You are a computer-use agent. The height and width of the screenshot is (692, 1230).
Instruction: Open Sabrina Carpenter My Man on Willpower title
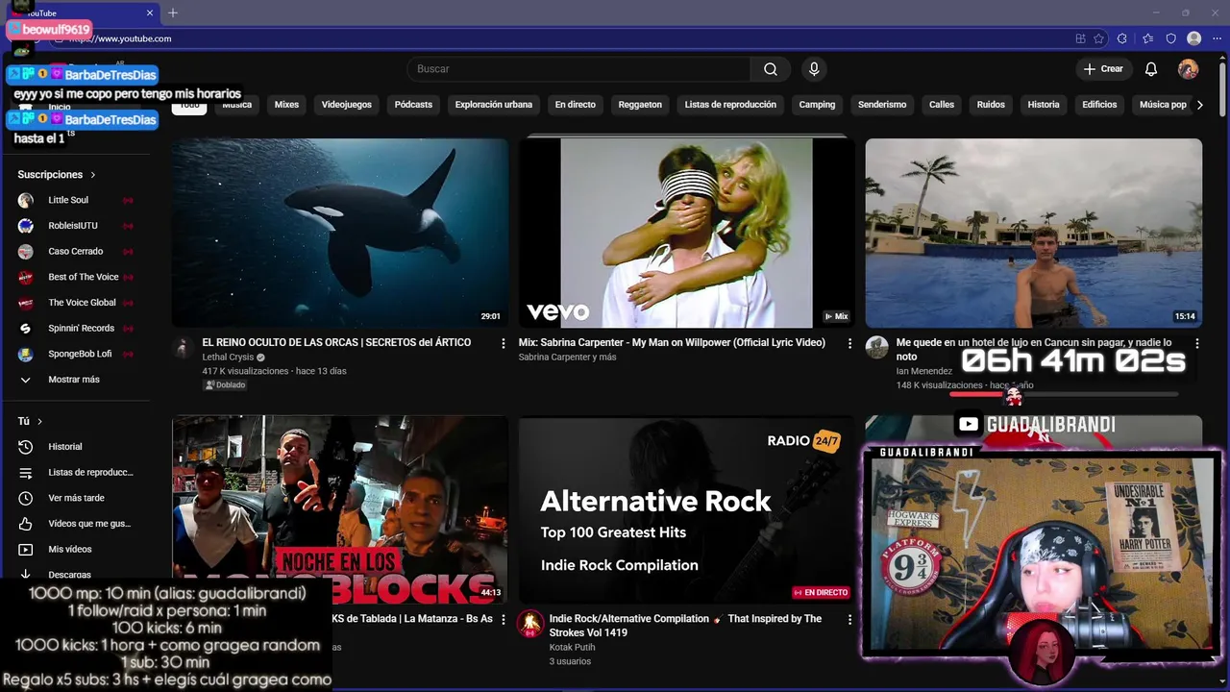click(672, 342)
